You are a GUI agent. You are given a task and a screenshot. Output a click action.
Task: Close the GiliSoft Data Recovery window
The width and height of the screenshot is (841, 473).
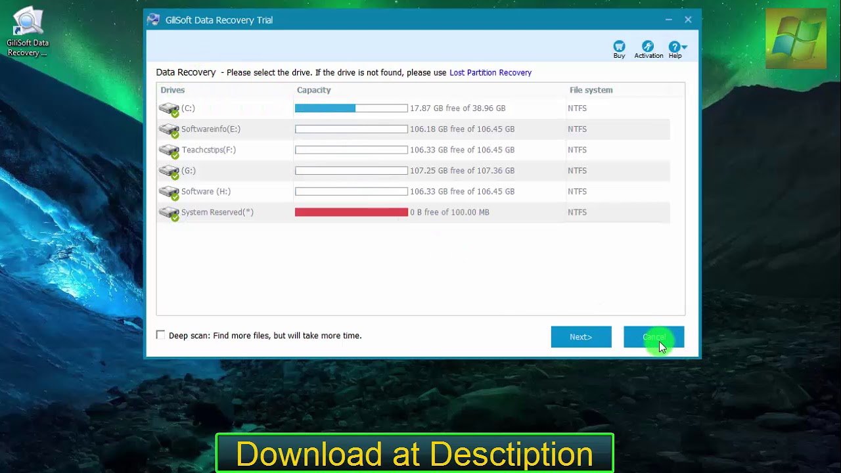pyautogui.click(x=688, y=20)
